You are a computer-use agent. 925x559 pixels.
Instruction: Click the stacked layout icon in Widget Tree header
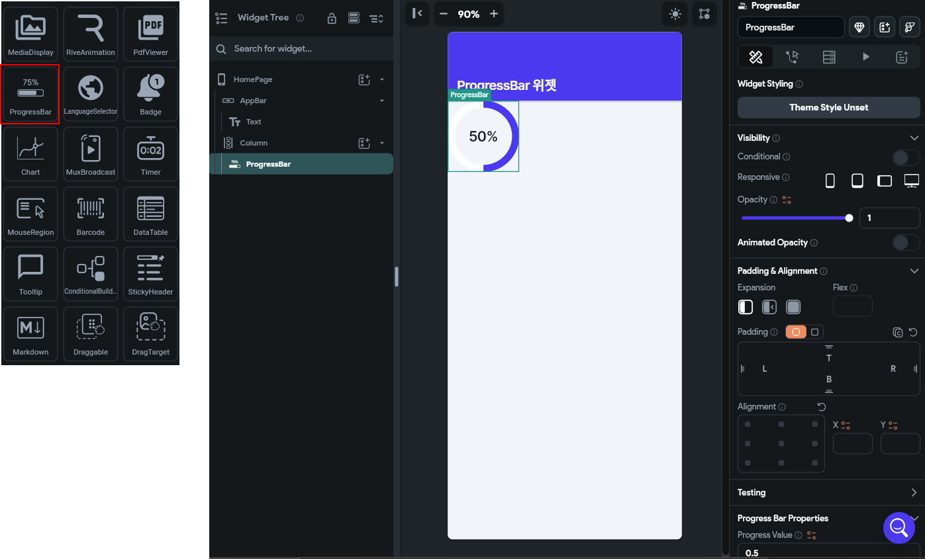[354, 18]
